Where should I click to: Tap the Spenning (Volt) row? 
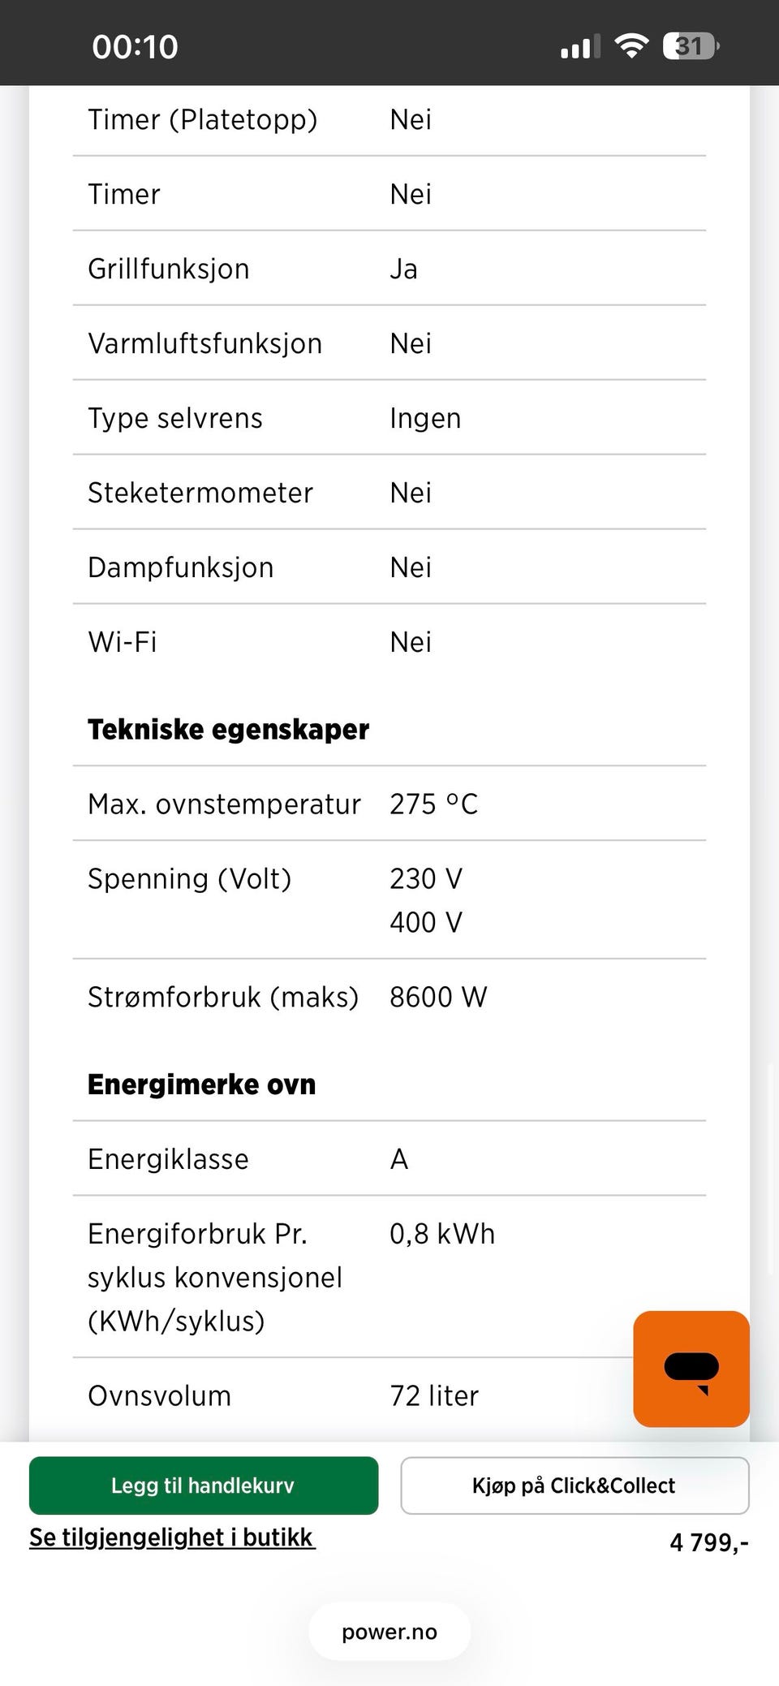(x=389, y=900)
